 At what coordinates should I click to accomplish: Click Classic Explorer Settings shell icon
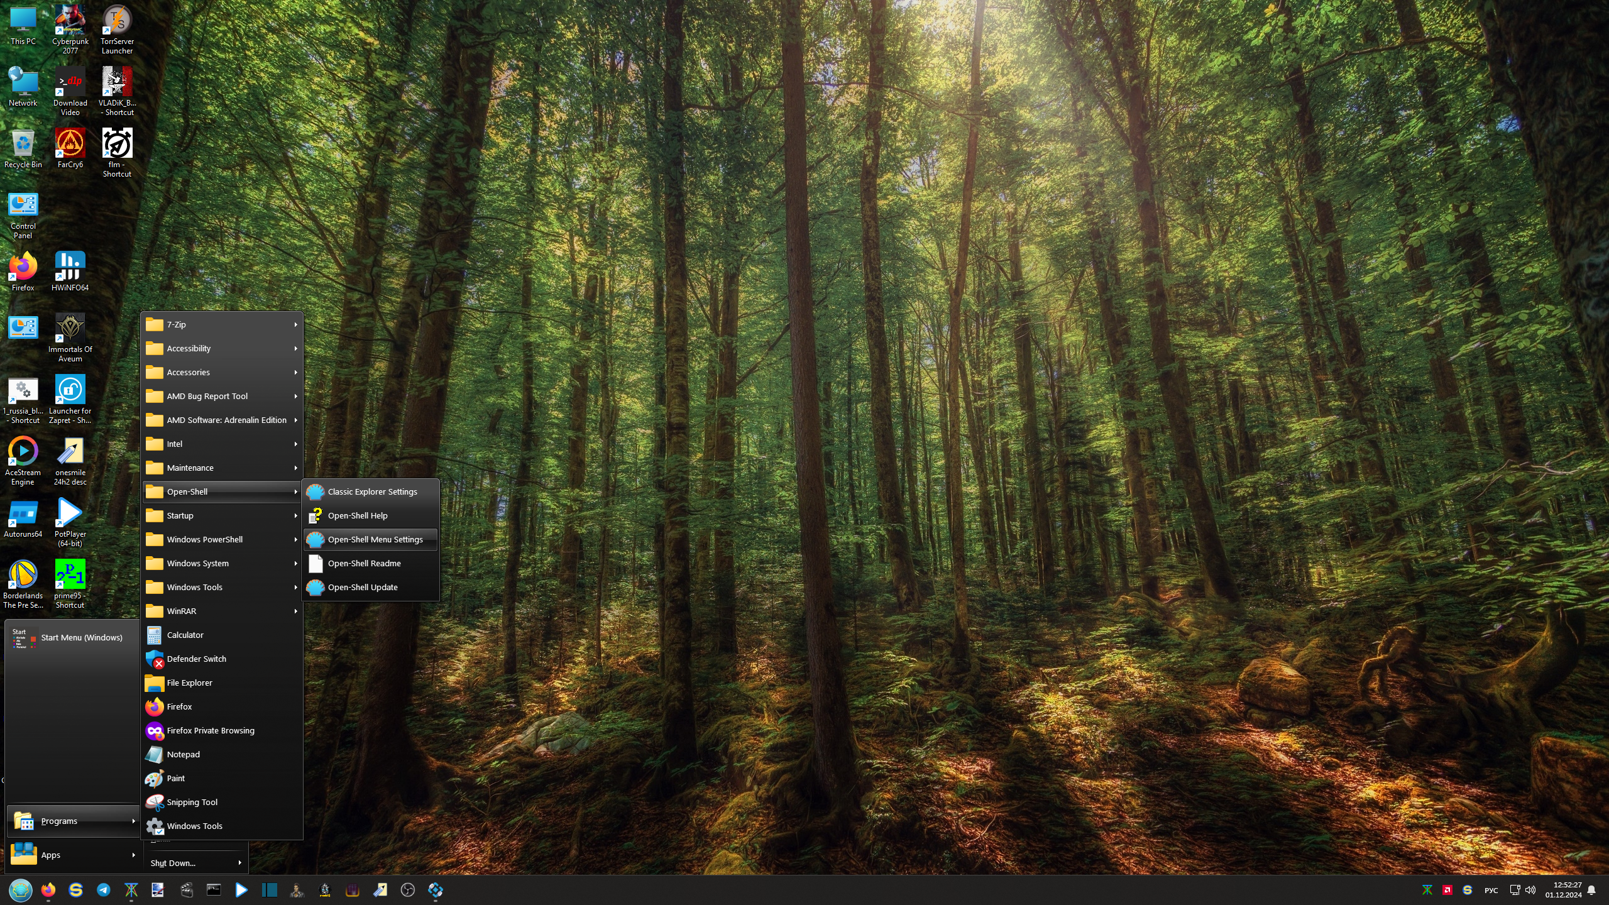point(316,491)
